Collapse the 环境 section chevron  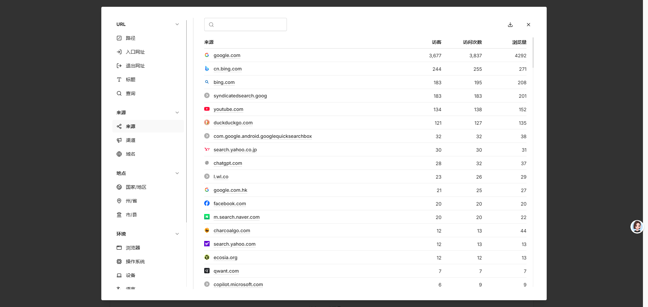(x=177, y=234)
